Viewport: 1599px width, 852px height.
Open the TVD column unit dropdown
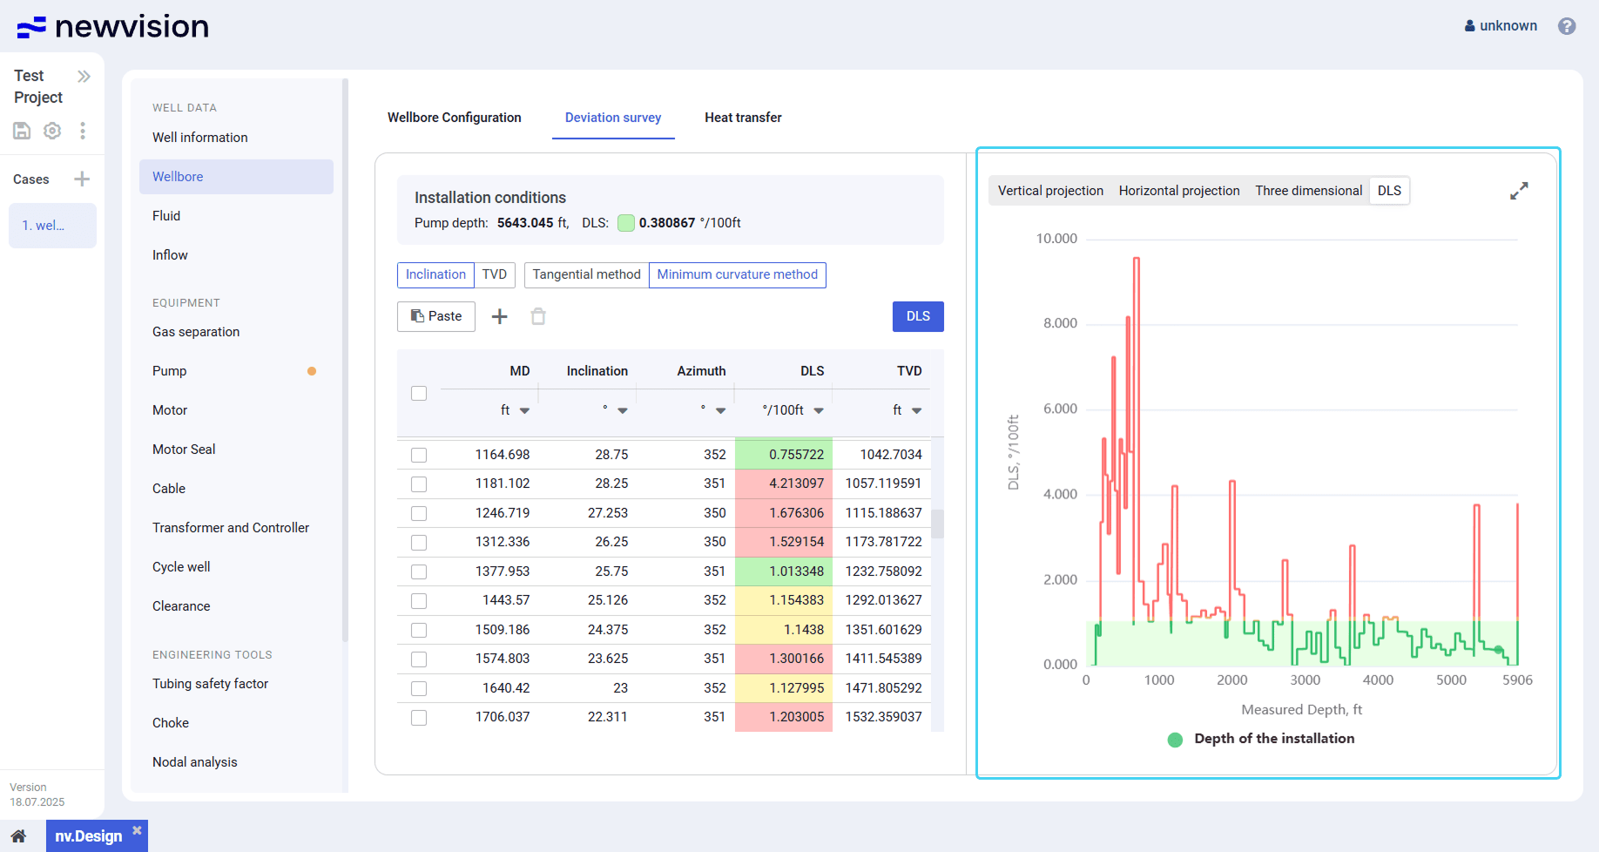pos(916,410)
